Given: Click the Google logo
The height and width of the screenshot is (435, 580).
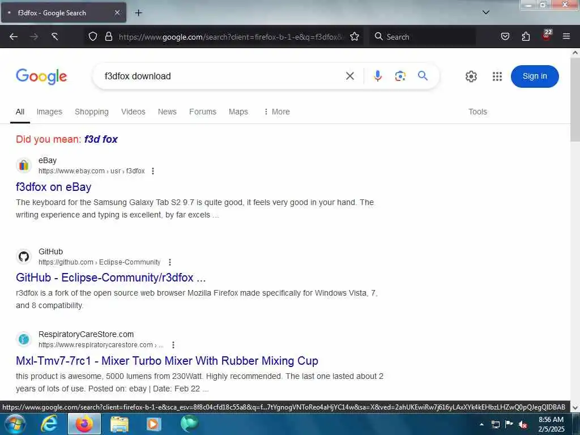Looking at the screenshot, I should pos(41,76).
